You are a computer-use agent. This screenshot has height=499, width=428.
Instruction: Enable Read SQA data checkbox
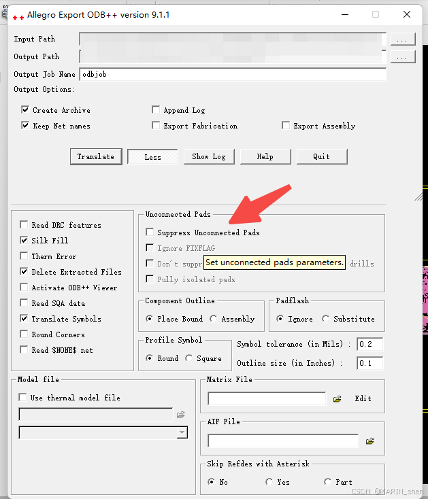(x=24, y=303)
